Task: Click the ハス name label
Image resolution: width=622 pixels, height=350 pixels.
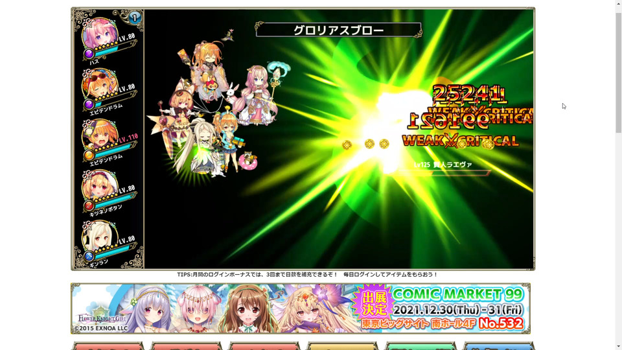Action: [95, 62]
